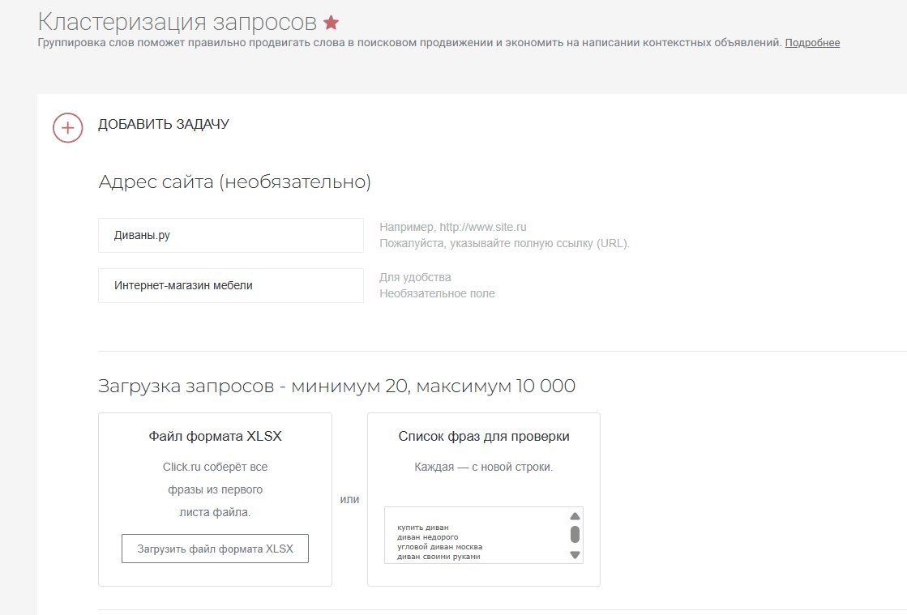Click the 'диван недорого' phrase line

tap(427, 537)
